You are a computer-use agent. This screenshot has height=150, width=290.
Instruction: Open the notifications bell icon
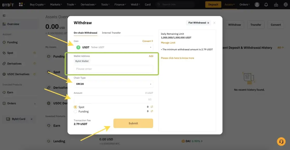pos(266,5)
